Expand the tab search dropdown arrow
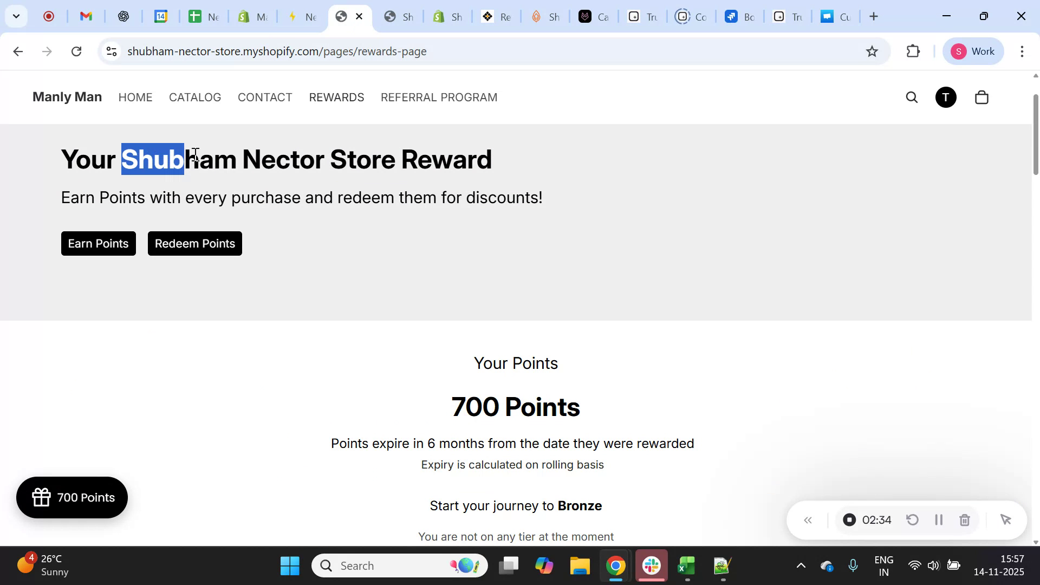Viewport: 1040px width, 585px height. point(16,16)
